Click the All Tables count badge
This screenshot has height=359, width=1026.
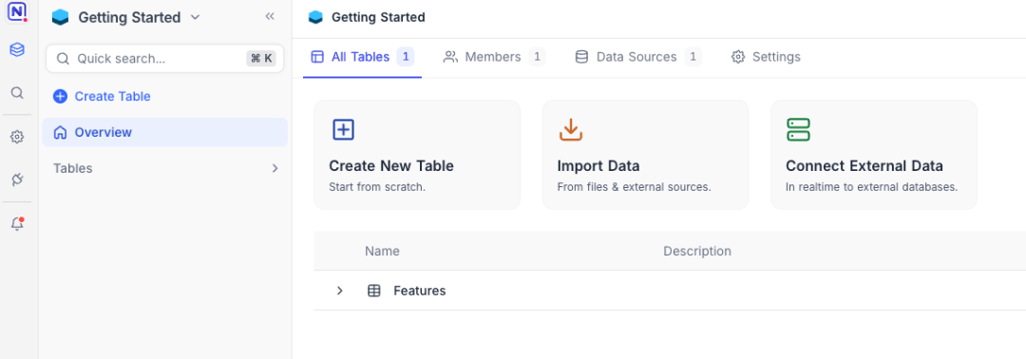(x=406, y=57)
